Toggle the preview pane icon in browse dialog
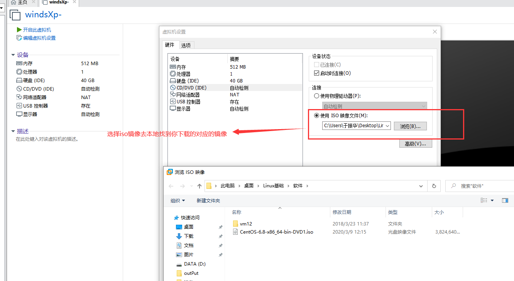This screenshot has width=514, height=281. point(505,200)
